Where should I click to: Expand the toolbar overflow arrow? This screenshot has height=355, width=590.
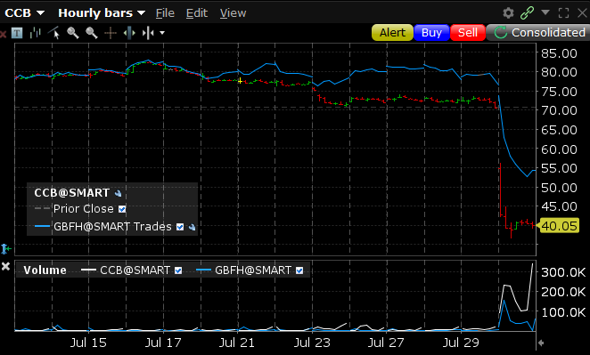(x=162, y=33)
